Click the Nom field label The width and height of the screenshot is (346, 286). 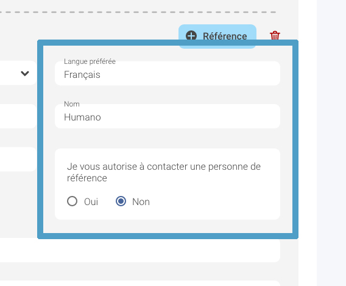pos(72,104)
